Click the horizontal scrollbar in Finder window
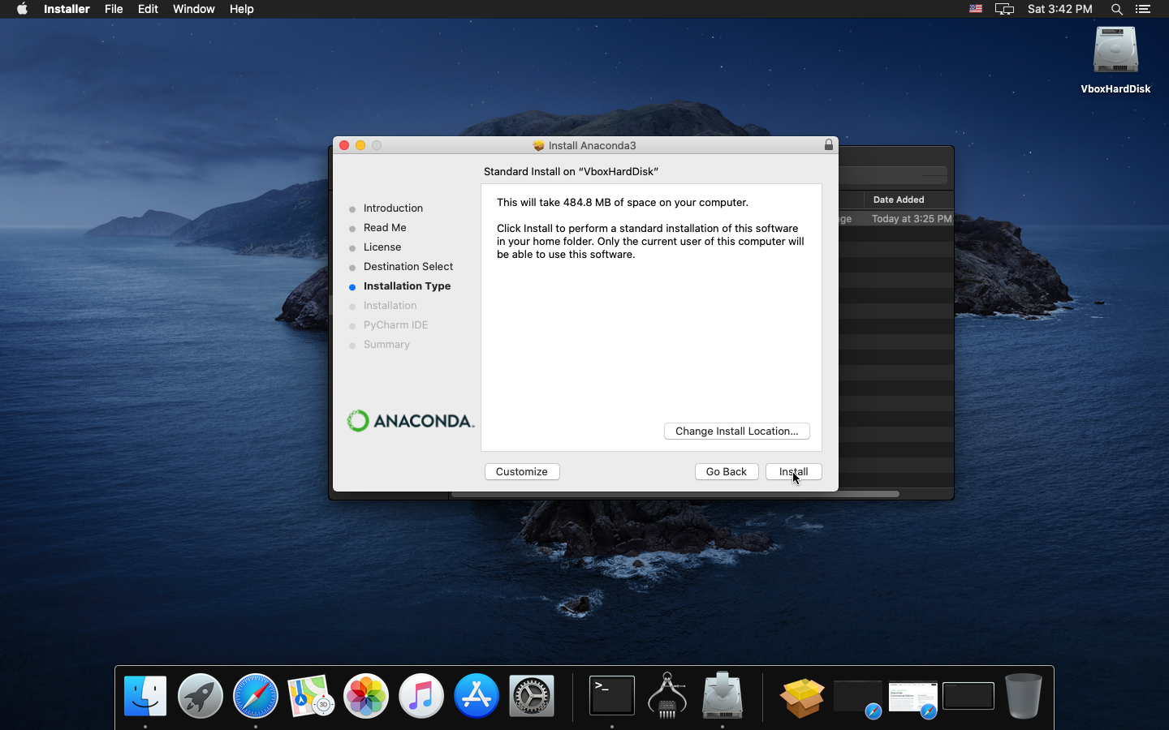1169x730 pixels. 675,493
